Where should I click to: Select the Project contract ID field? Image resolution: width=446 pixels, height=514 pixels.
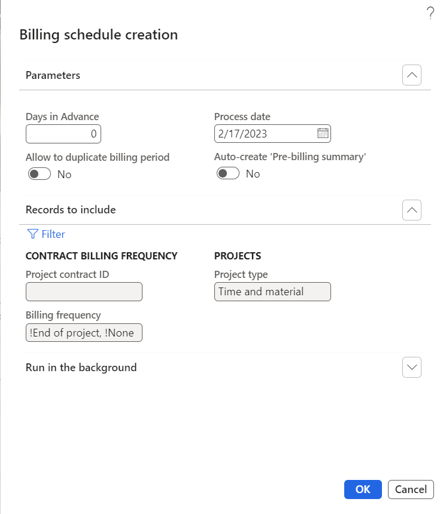(84, 292)
